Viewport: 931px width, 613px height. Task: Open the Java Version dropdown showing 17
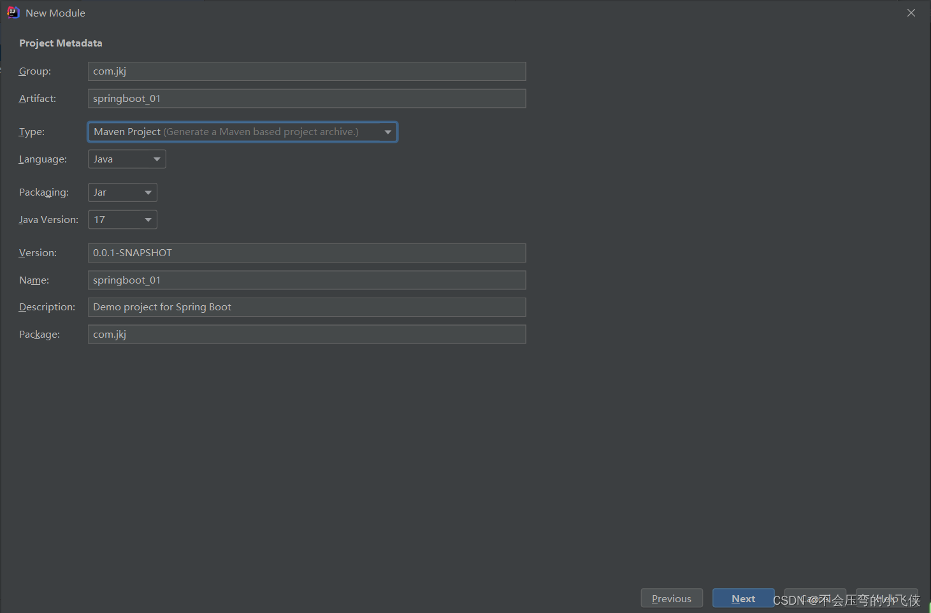tap(122, 220)
